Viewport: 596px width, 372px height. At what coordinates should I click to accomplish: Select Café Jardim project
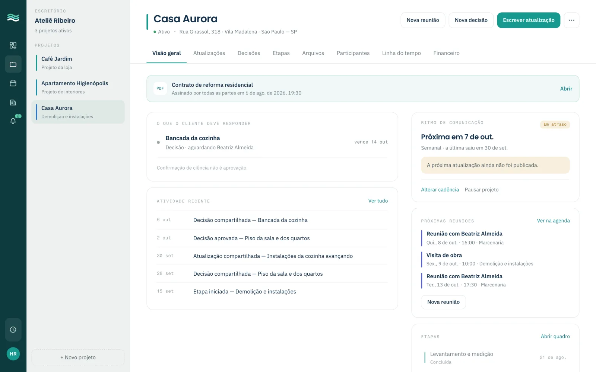coord(78,63)
